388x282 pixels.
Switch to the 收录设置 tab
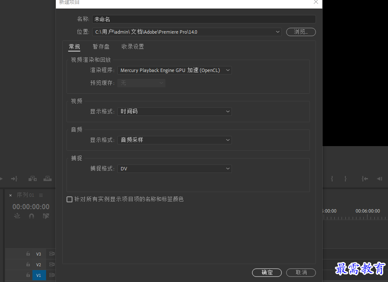(133, 46)
